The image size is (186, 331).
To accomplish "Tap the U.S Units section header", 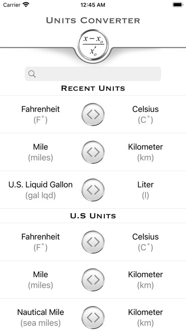I will 93,216.
